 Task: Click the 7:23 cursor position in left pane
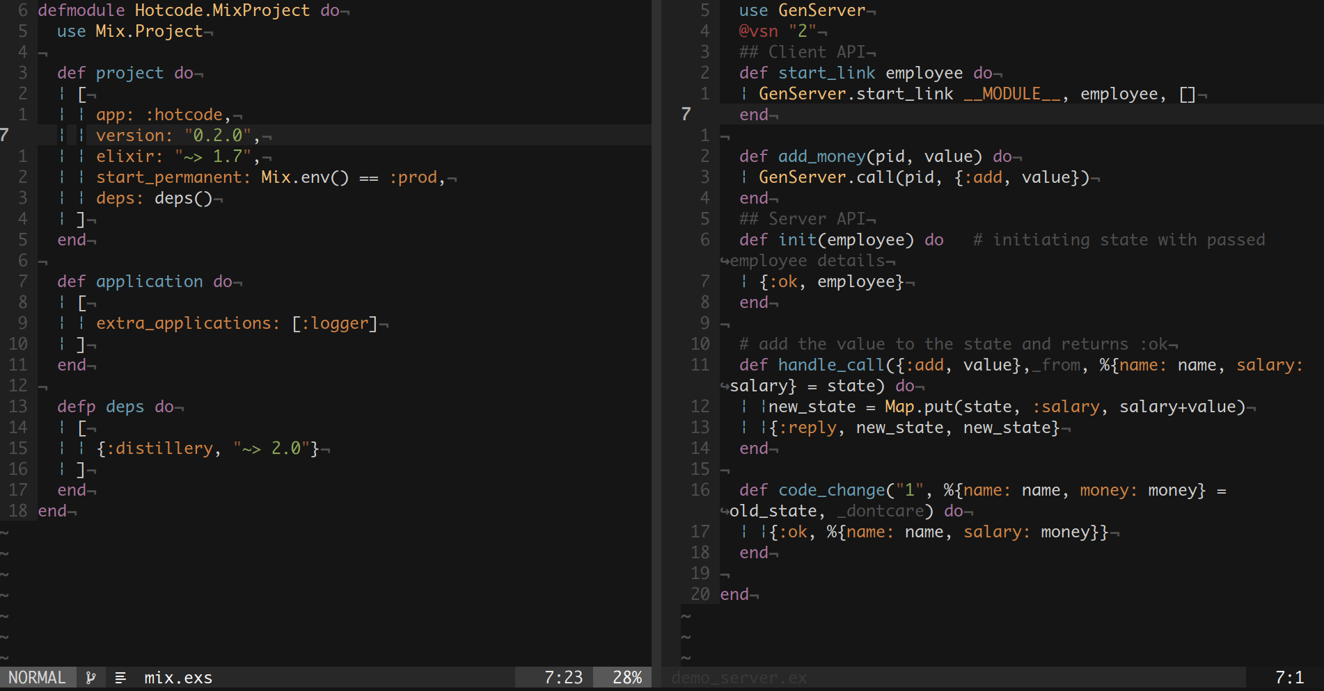point(563,678)
